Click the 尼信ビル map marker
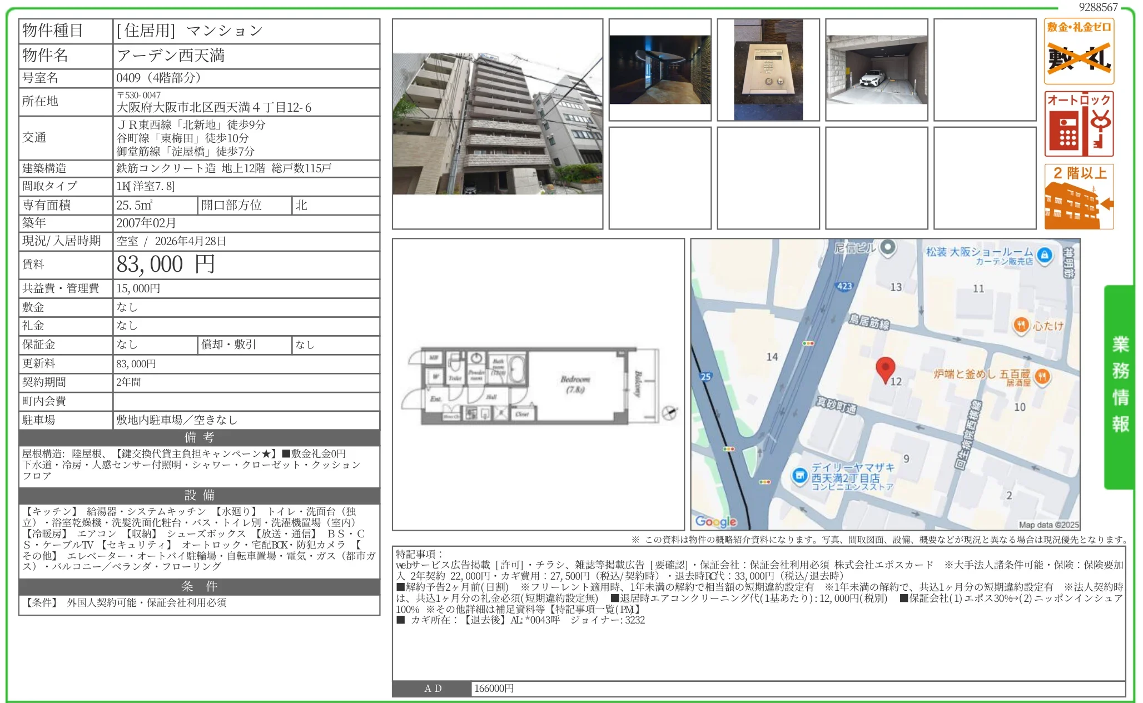 pyautogui.click(x=888, y=247)
